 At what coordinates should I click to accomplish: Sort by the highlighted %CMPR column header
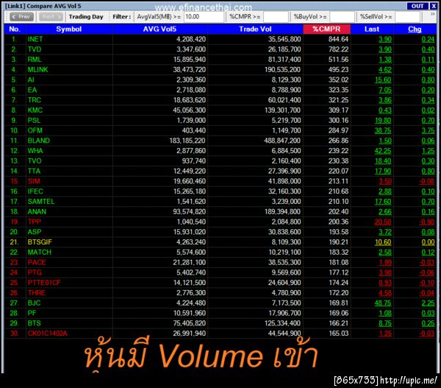click(x=326, y=29)
